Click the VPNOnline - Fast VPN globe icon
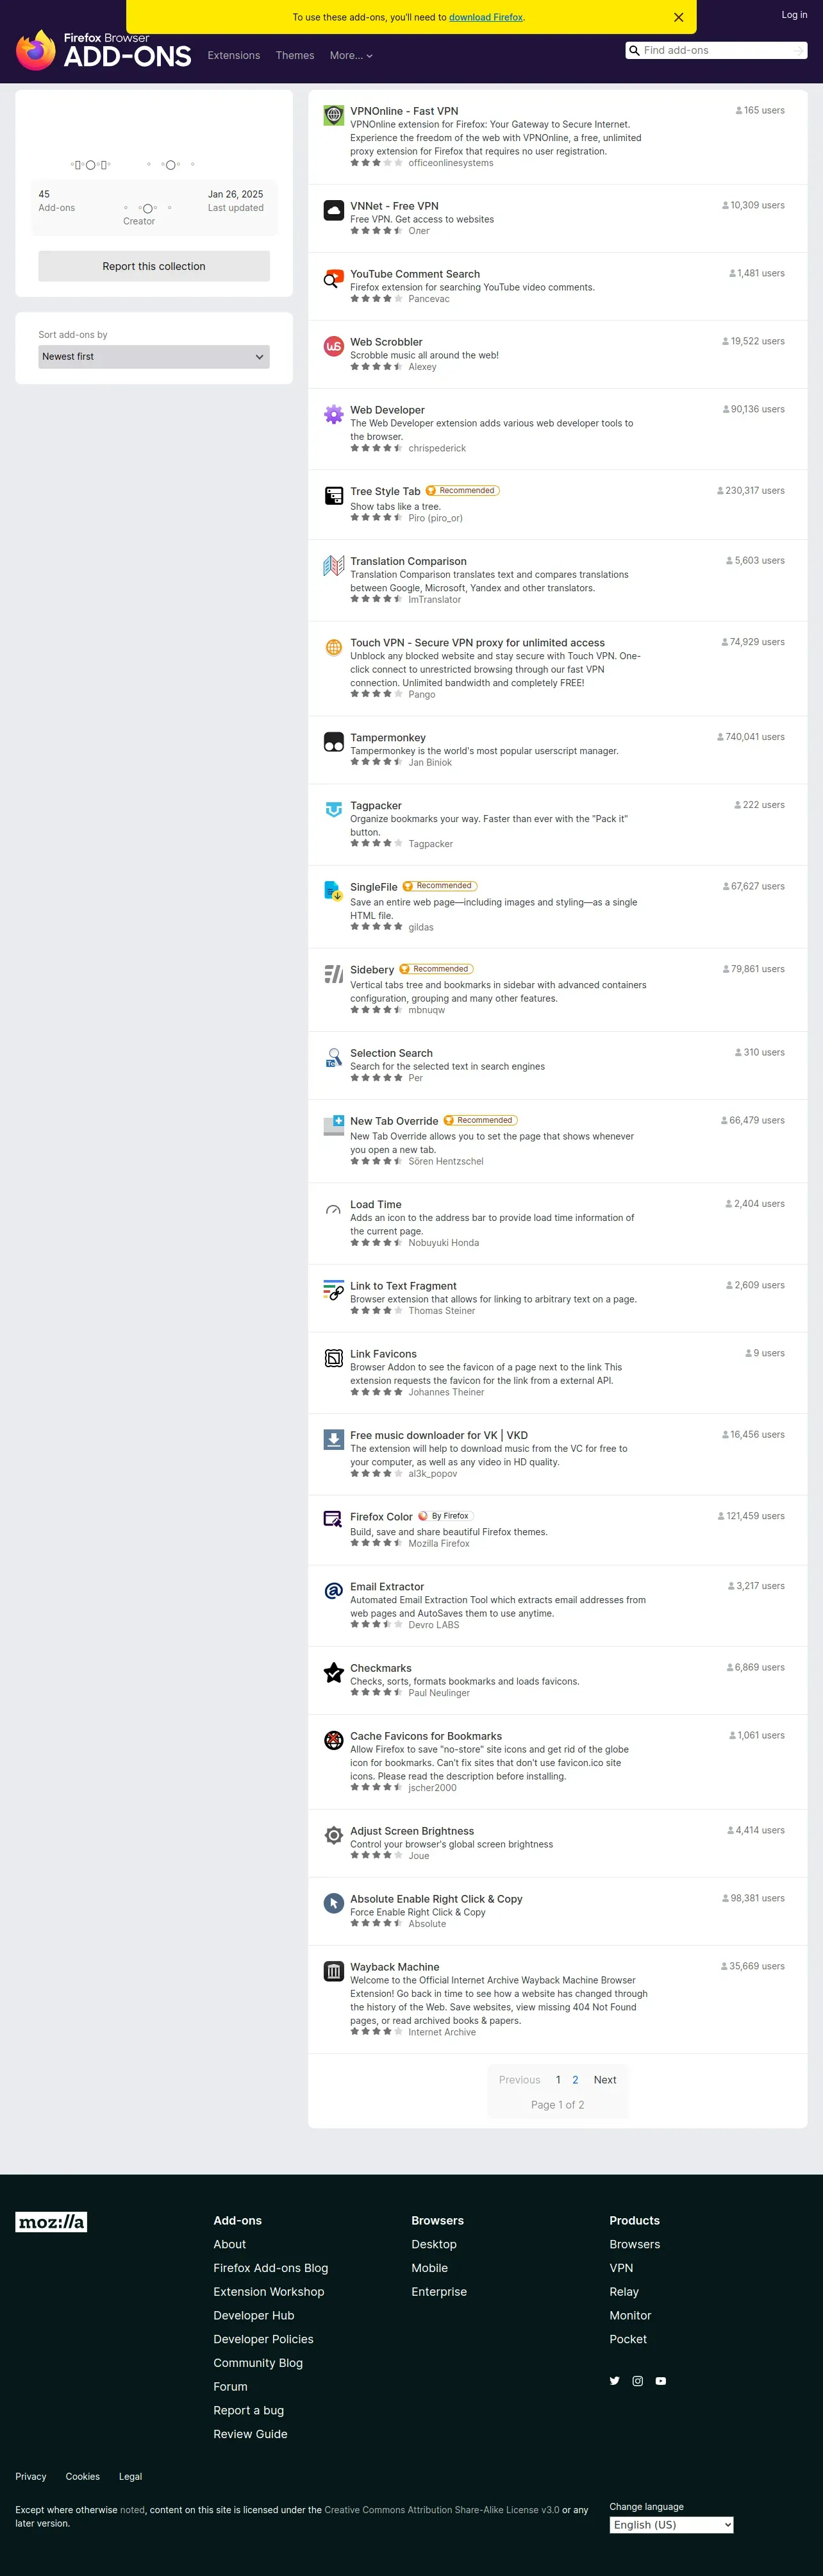Viewport: 823px width, 2576px height. pos(334,116)
